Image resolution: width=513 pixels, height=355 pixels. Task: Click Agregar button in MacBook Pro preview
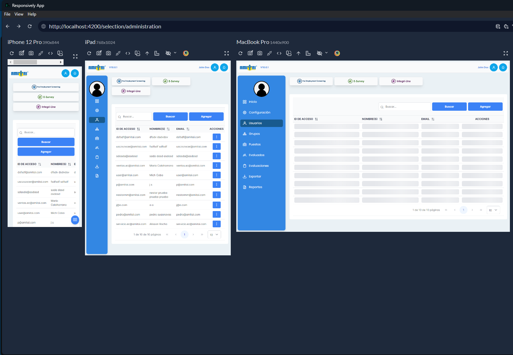coord(485,107)
